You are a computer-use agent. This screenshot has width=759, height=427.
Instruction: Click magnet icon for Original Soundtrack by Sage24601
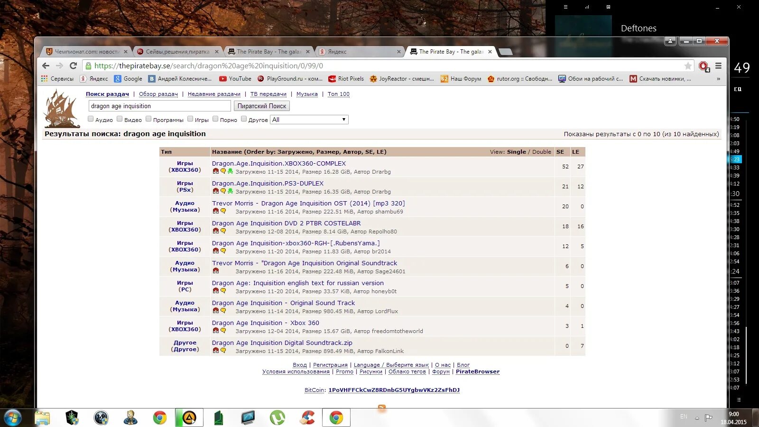[x=216, y=271]
